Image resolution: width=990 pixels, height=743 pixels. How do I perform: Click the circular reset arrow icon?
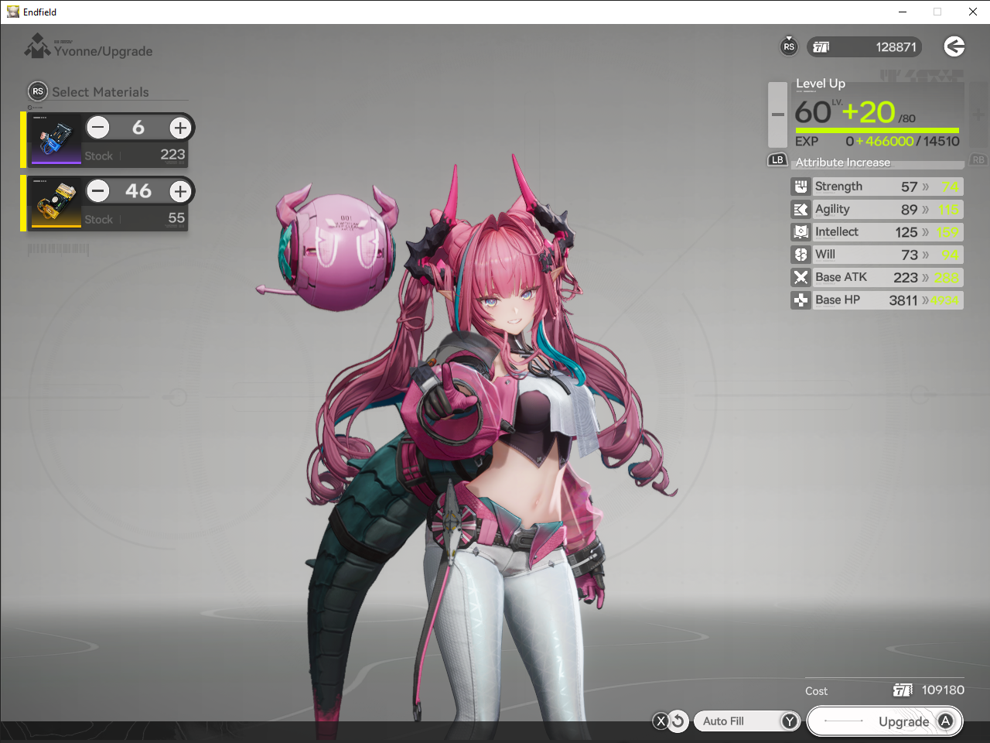(678, 721)
